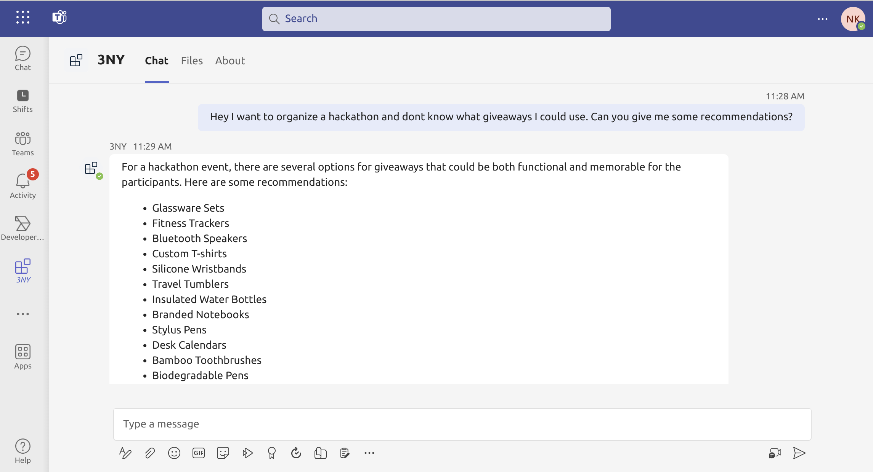Expand more messaging extensions ellipsis
This screenshot has height=472, width=873.
click(369, 453)
